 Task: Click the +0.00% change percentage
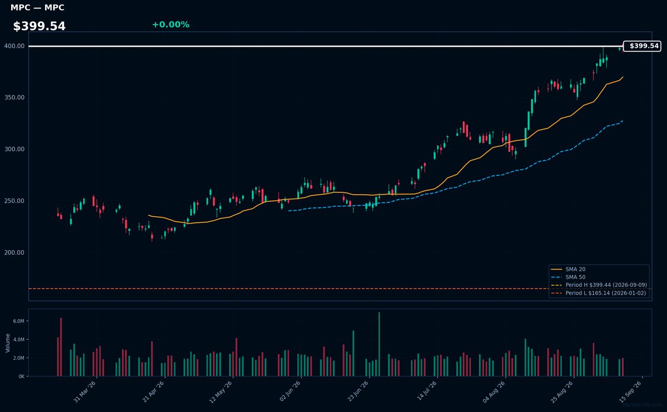pos(171,24)
